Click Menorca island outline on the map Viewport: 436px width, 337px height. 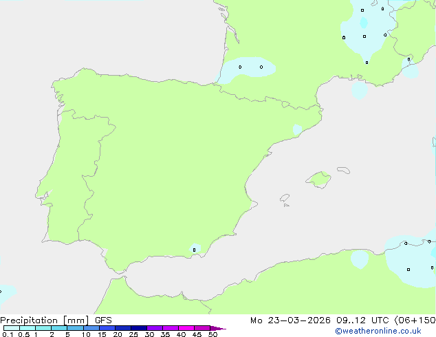[x=344, y=170]
